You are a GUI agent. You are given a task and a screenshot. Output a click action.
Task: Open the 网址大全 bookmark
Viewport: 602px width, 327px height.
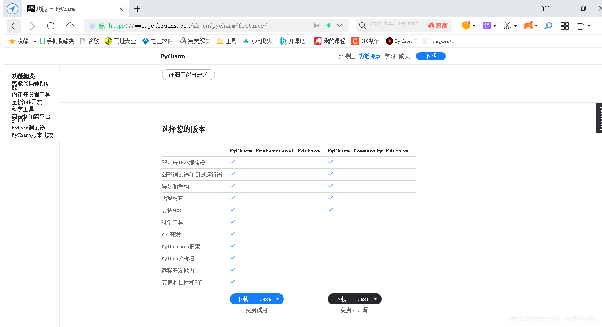120,41
